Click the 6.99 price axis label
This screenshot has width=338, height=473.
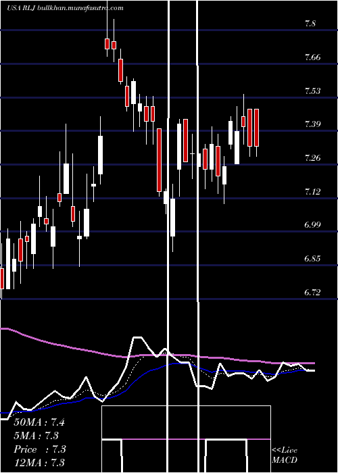coord(312,225)
